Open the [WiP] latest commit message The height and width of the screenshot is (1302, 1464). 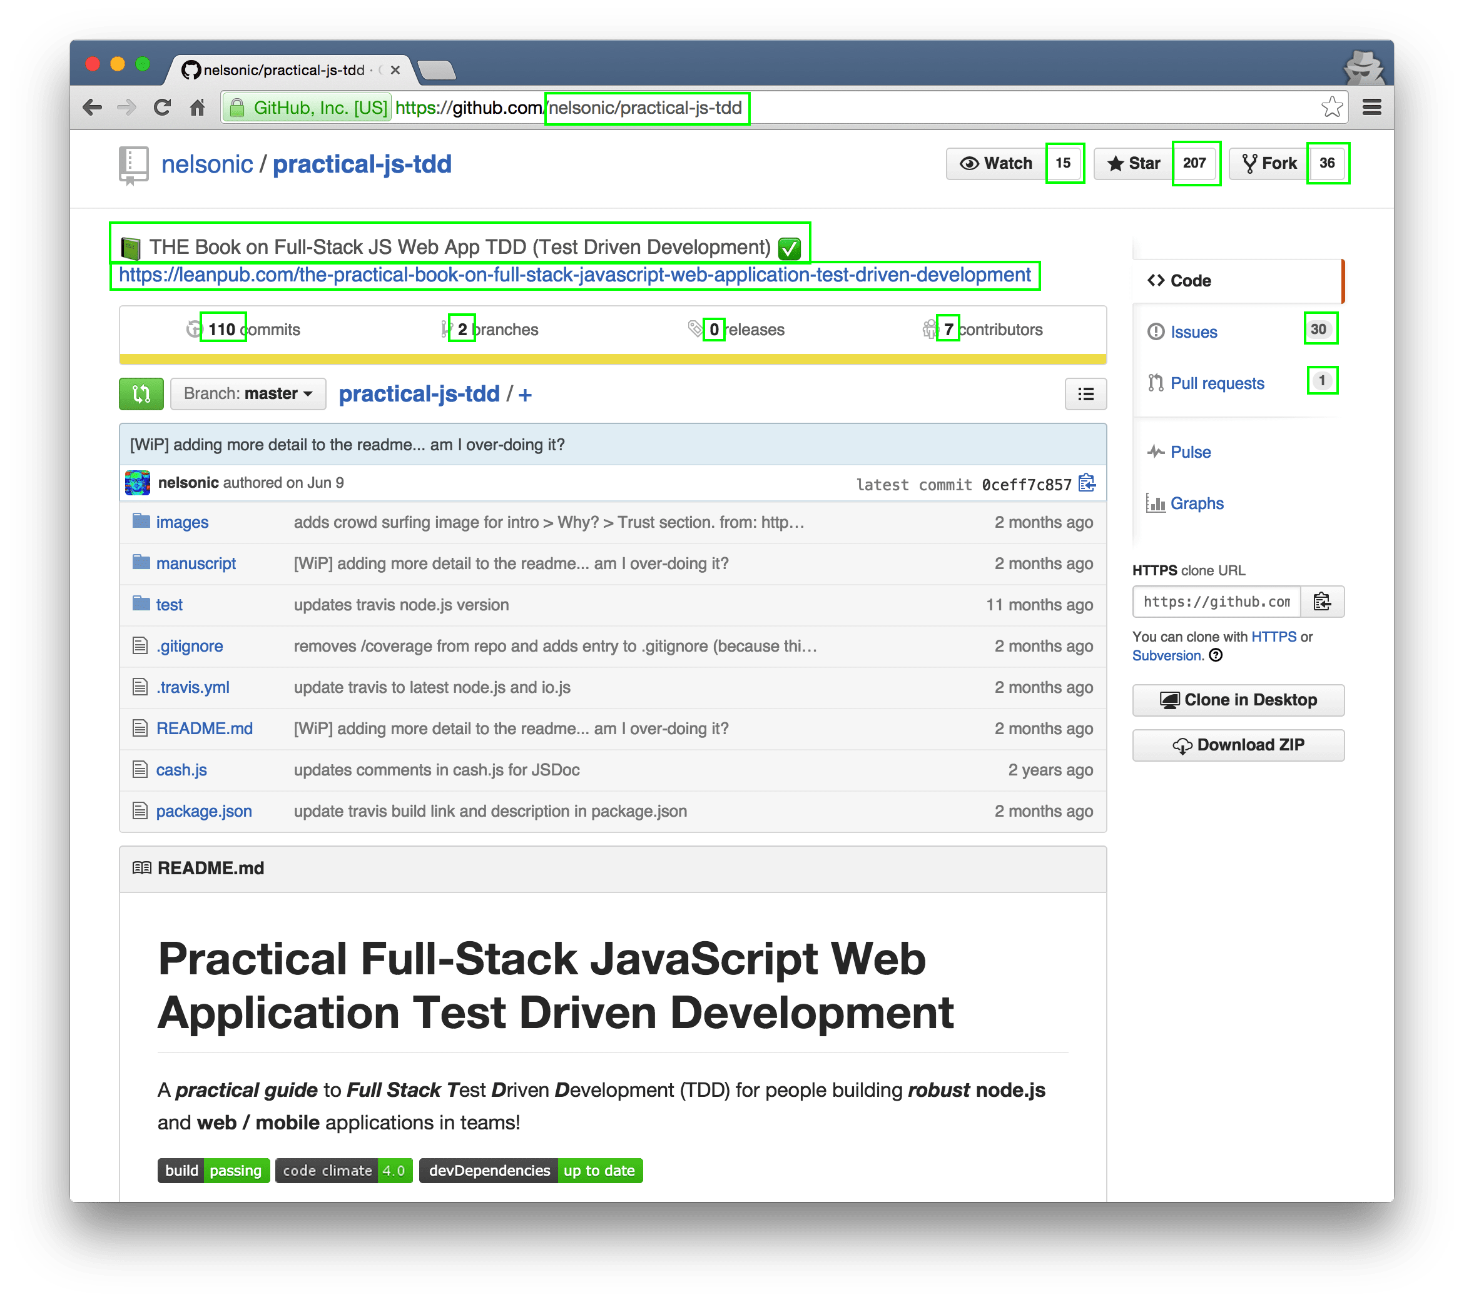[x=347, y=445]
